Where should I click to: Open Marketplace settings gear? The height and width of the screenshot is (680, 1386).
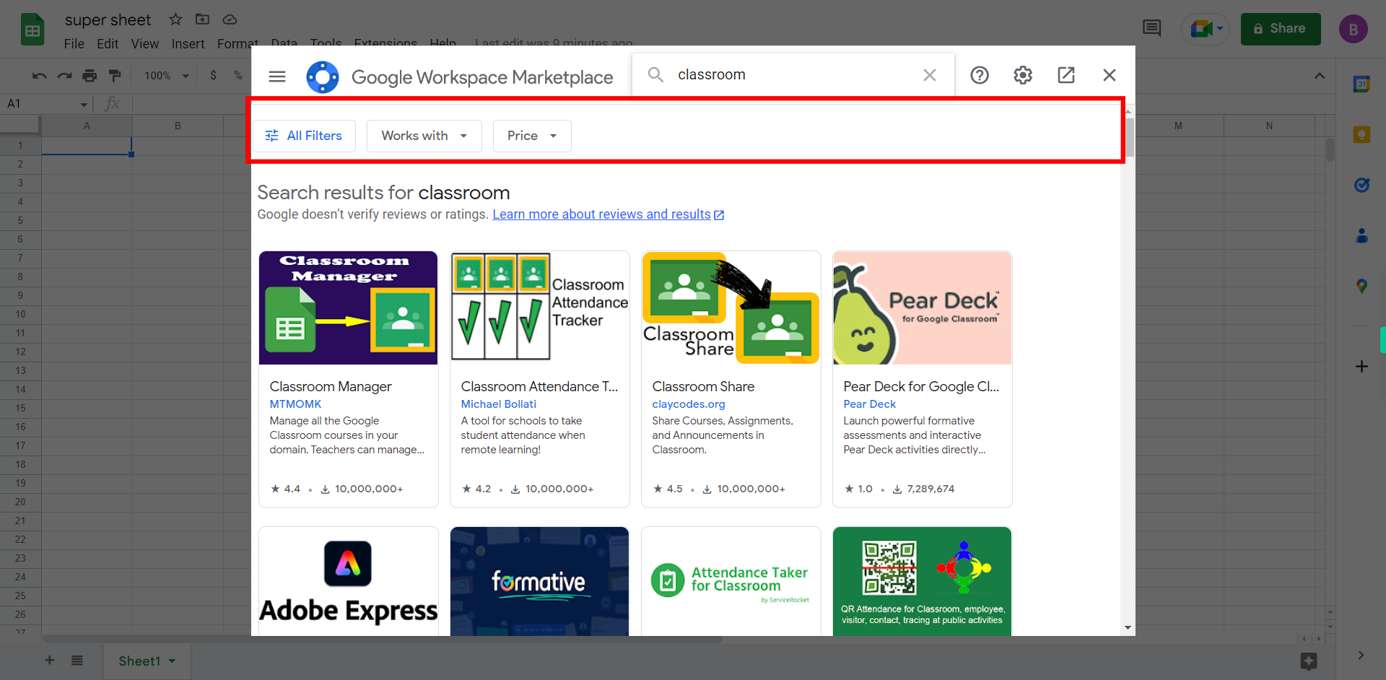(1023, 75)
